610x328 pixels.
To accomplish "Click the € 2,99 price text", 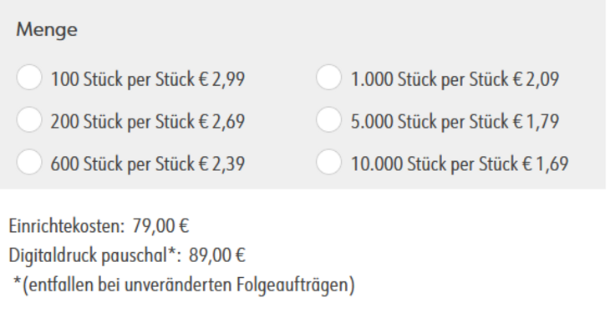I will [221, 79].
